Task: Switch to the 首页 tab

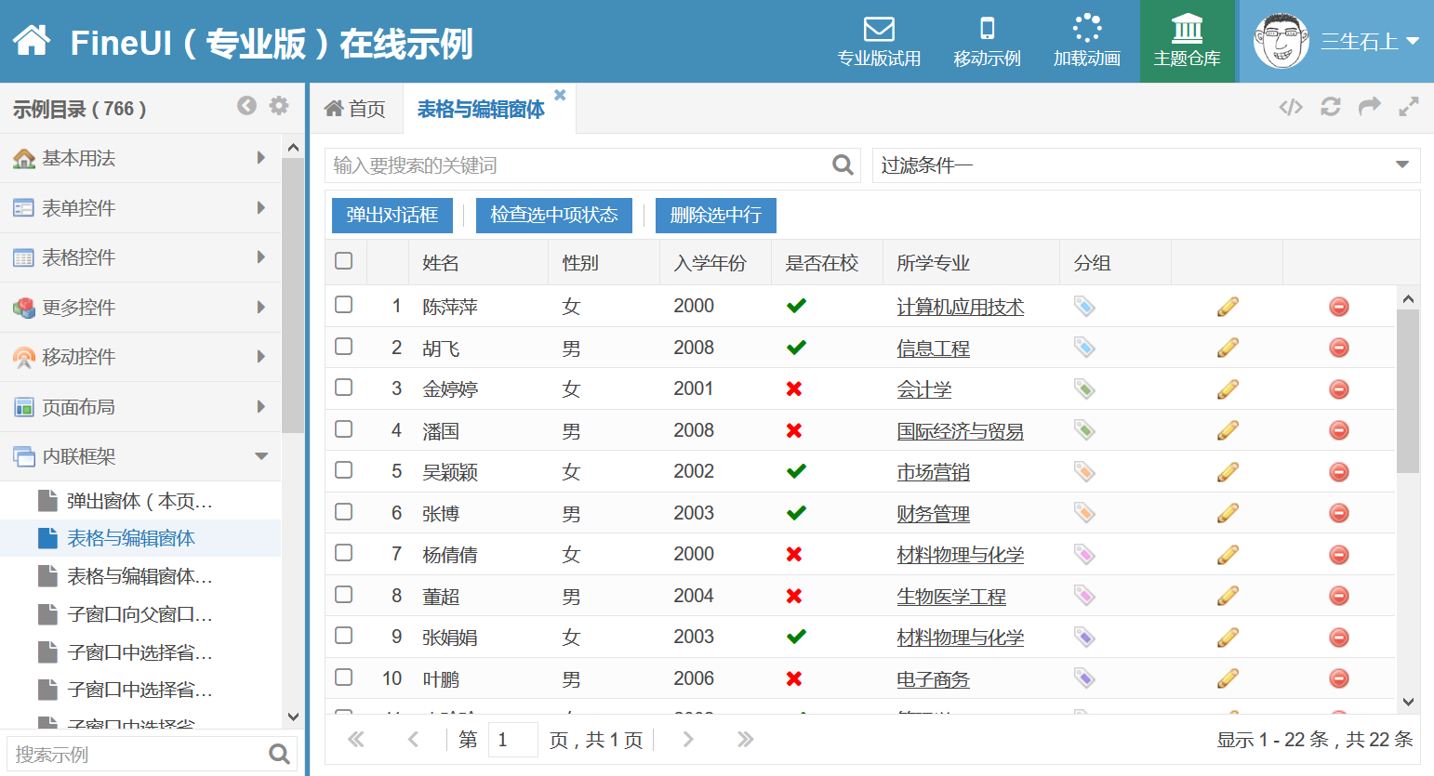Action: [x=355, y=109]
